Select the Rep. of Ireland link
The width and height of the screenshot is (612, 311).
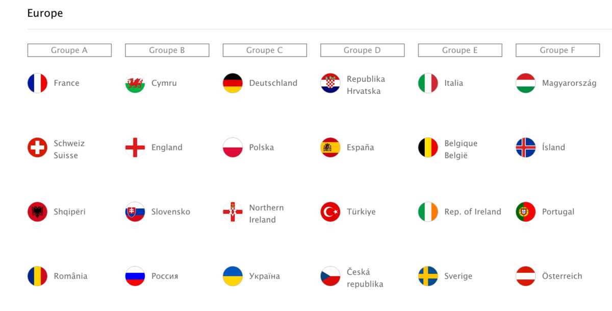tap(473, 212)
